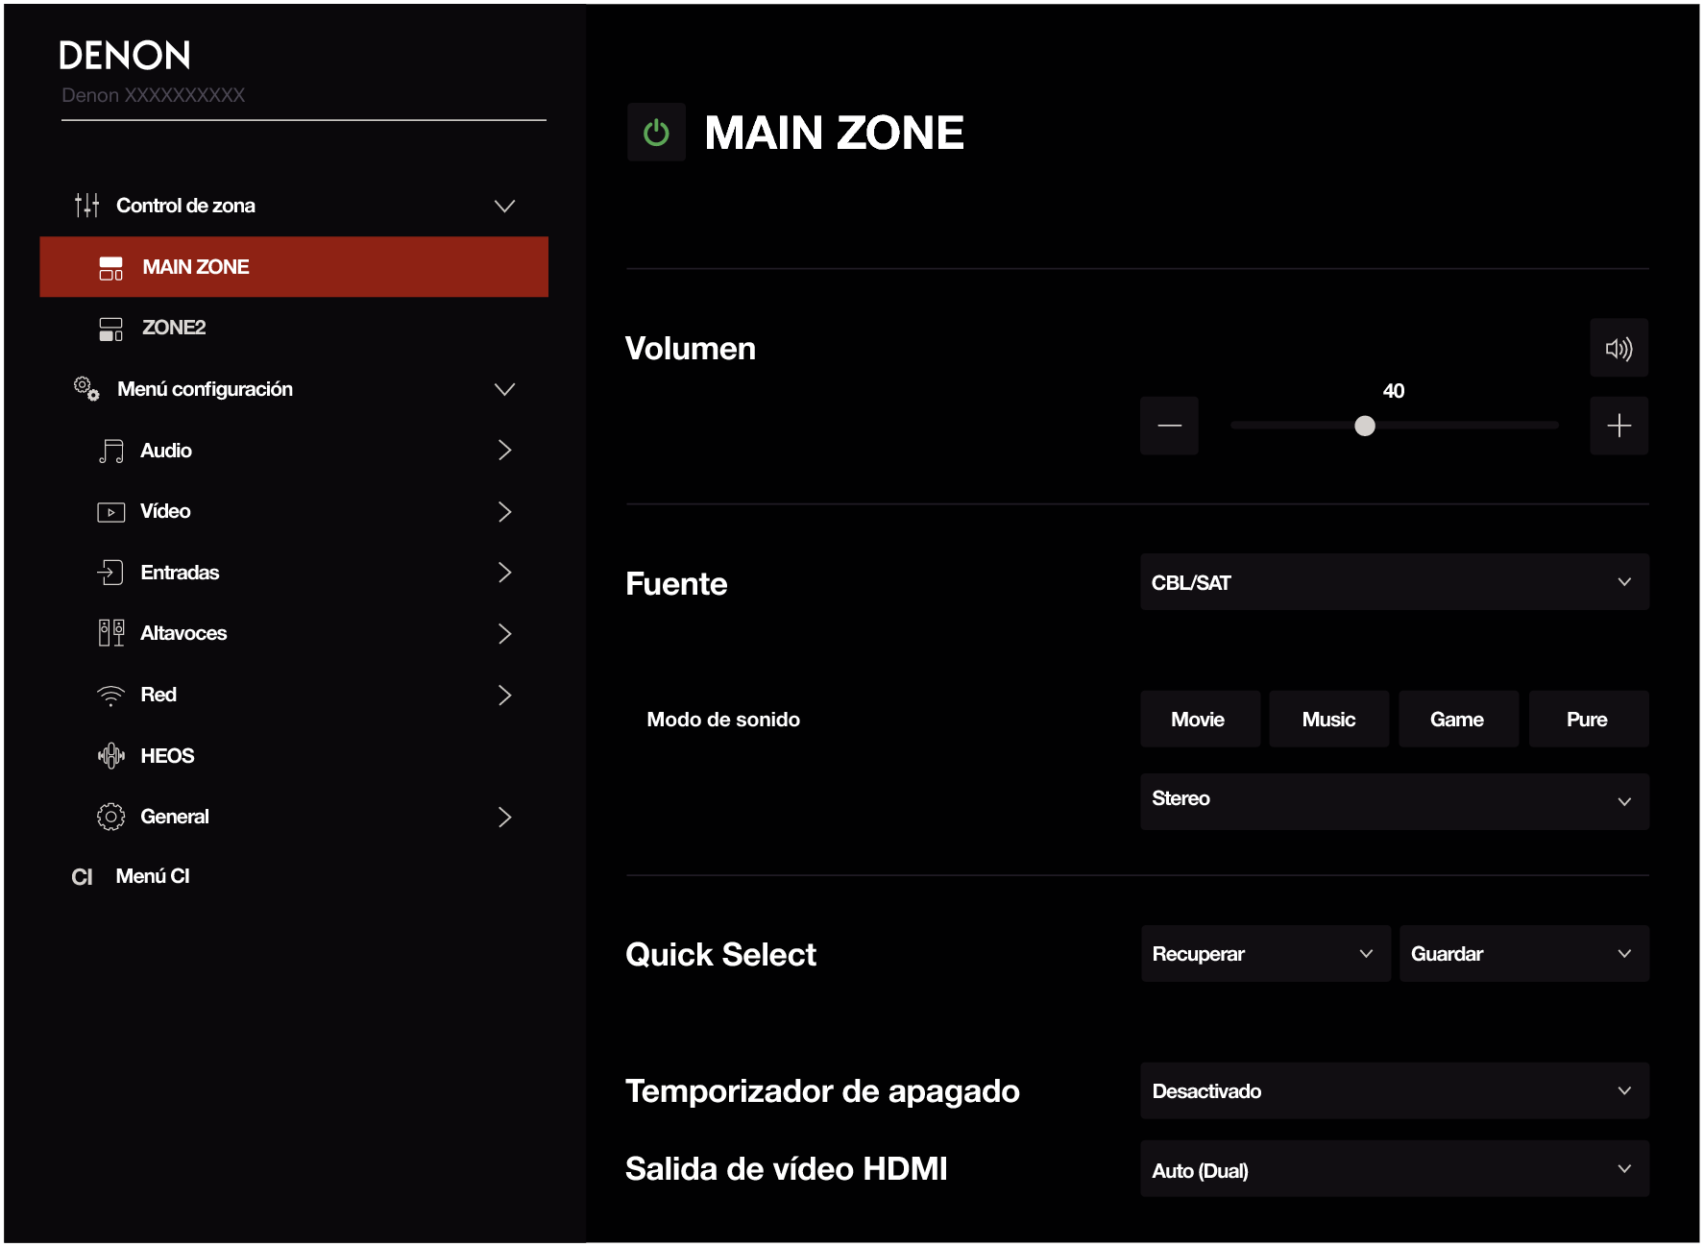Click the Entradas input arrow icon
Image resolution: width=1704 pixels, height=1247 pixels.
pyautogui.click(x=110, y=573)
